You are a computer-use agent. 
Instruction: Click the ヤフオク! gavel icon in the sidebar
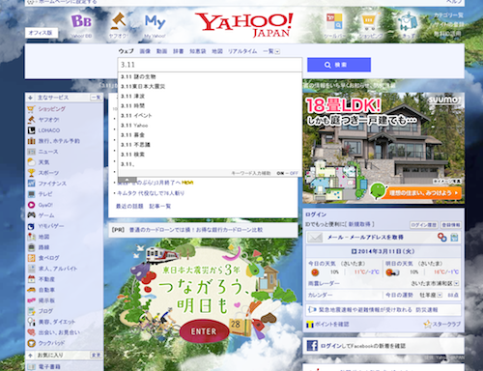coord(31,120)
